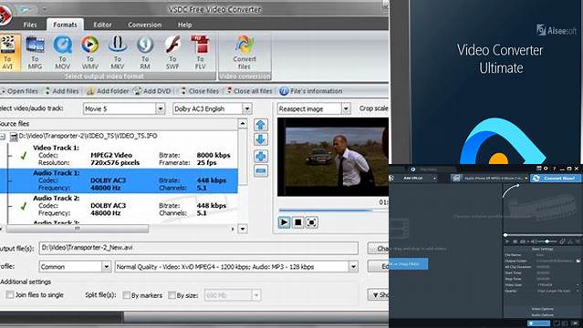Select the Audio Track 1 row
583x328 pixels.
click(x=119, y=180)
